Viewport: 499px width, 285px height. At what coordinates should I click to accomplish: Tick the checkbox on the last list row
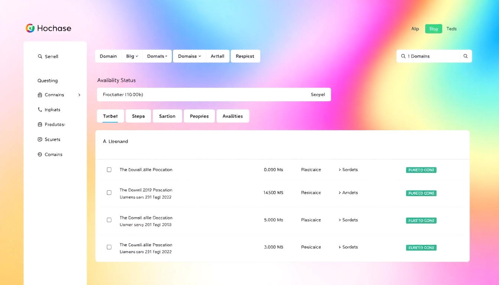(109, 247)
